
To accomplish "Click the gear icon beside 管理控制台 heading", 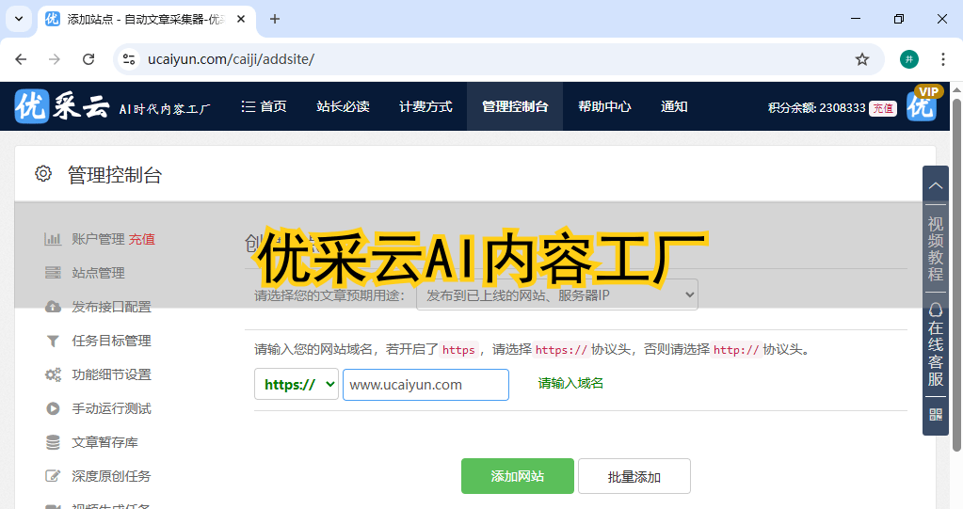I will [x=43, y=174].
